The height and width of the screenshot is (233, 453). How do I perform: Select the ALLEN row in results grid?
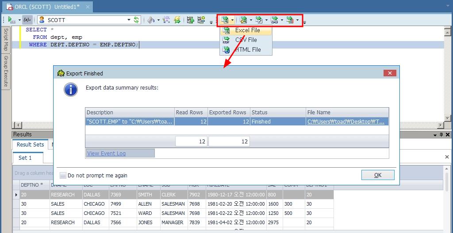(x=145, y=204)
